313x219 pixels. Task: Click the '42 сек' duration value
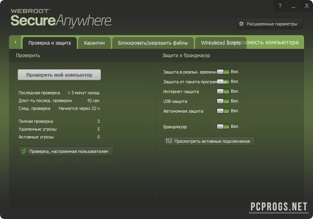click(93, 101)
